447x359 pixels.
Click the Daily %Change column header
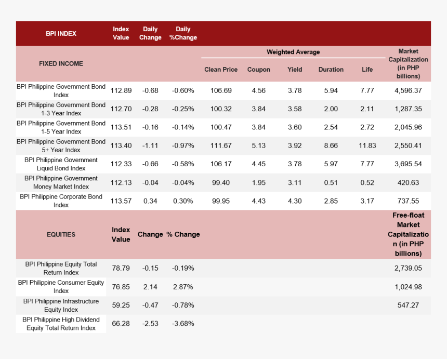point(183,33)
